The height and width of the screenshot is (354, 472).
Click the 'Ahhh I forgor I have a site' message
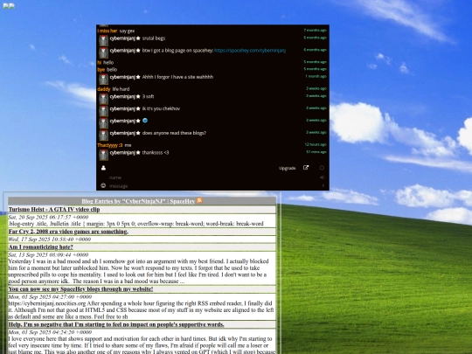[x=177, y=77]
